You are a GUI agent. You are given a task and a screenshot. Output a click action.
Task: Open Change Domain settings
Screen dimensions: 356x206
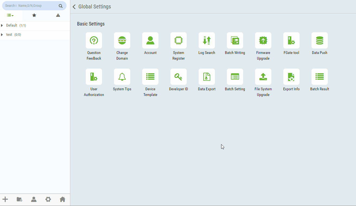coord(122,41)
